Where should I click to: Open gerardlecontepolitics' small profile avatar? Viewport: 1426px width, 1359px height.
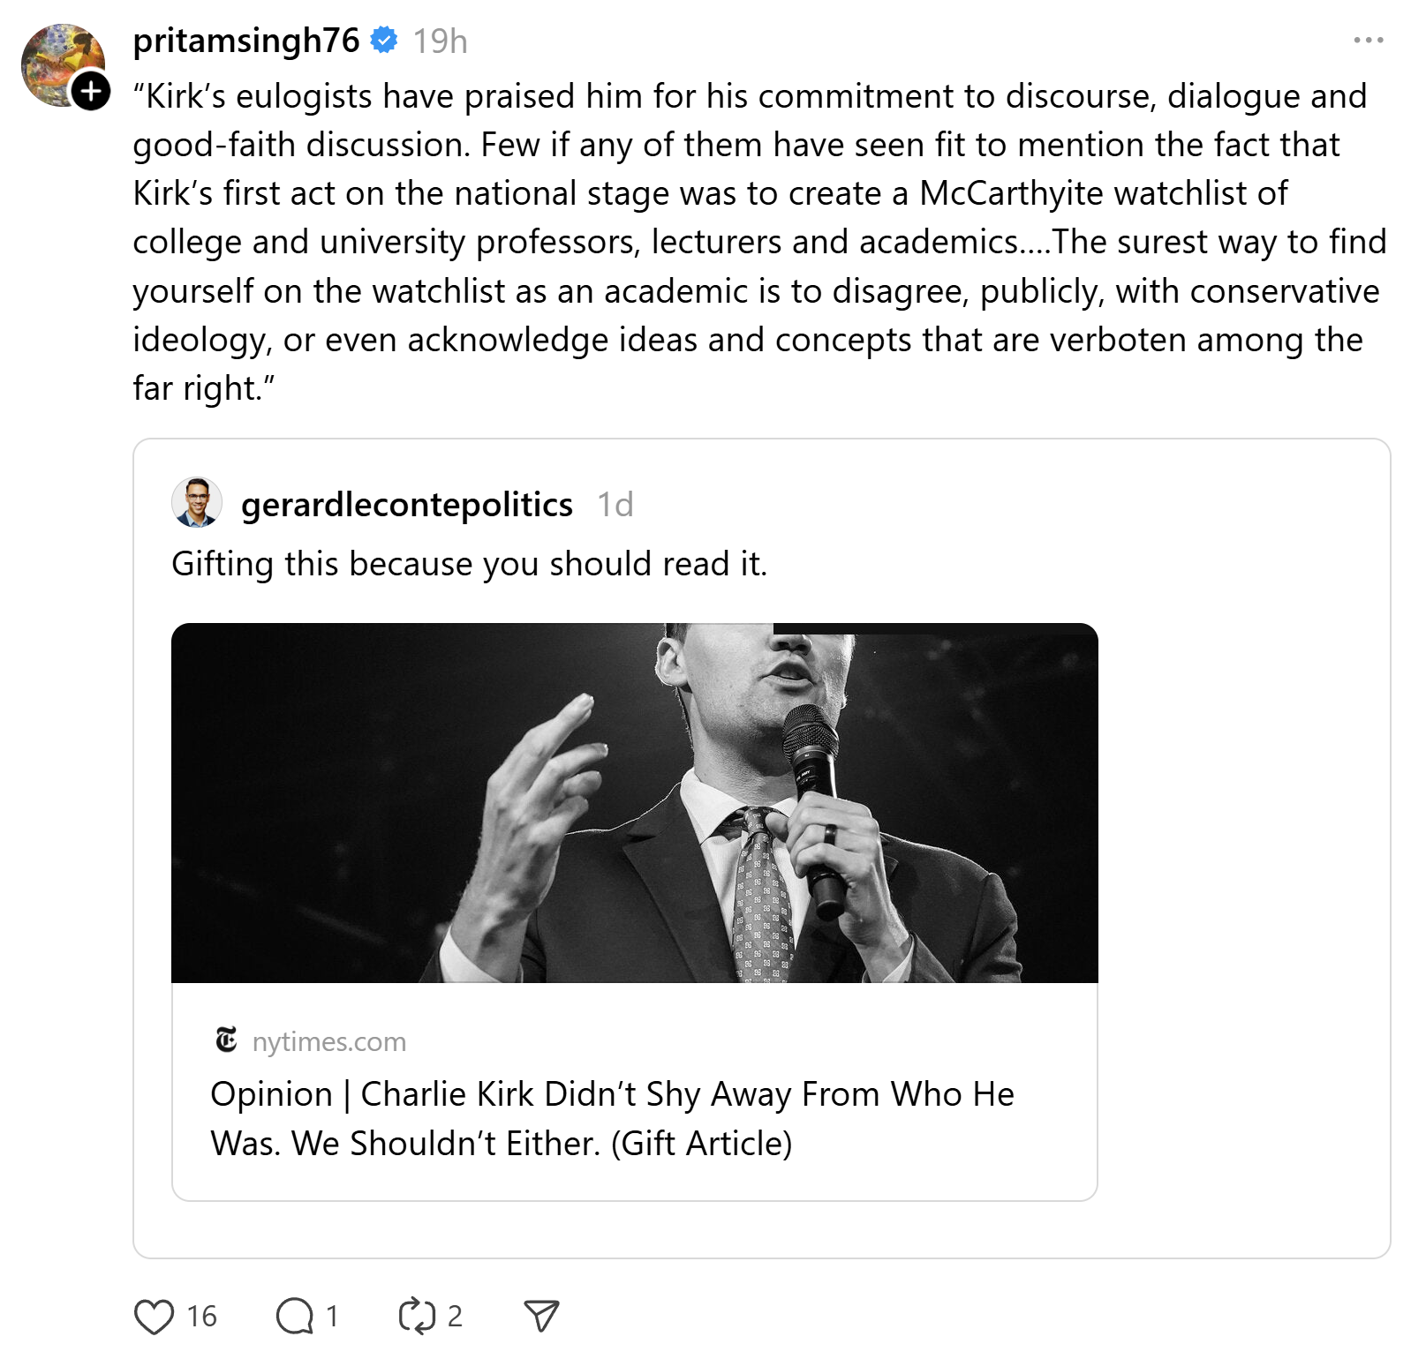click(x=196, y=503)
